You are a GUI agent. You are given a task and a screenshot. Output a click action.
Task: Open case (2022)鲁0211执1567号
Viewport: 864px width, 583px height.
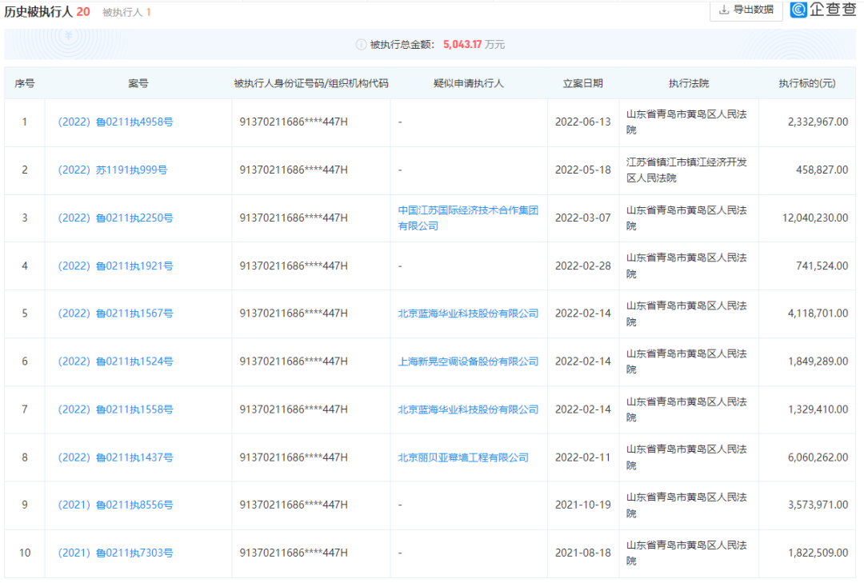coord(115,314)
